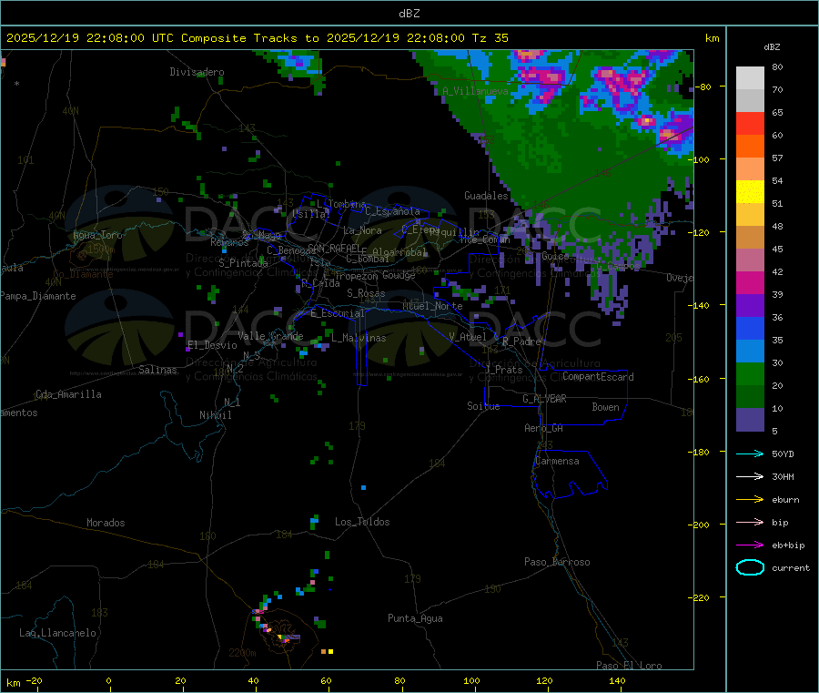Click the magenta eb+bip arrow in legend

coord(750,545)
